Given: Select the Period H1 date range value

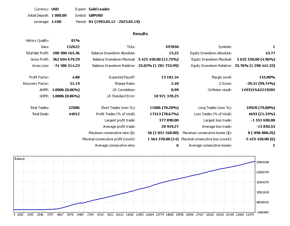Looking at the screenshot, I should (114, 22).
